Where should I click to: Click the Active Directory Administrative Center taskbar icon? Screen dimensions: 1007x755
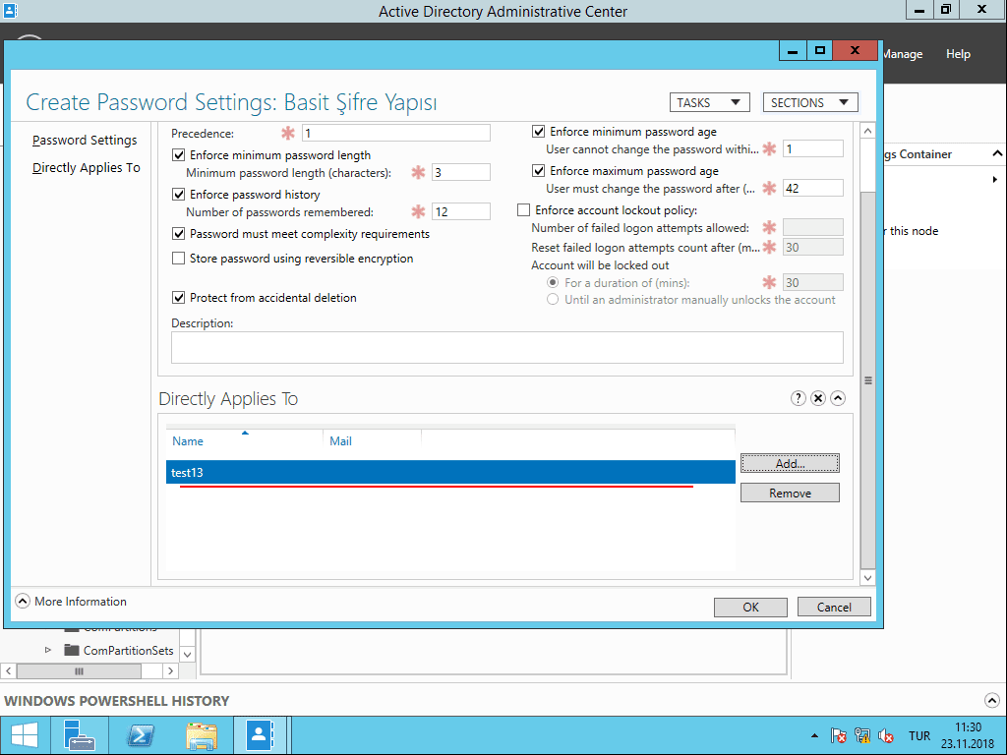coord(260,735)
